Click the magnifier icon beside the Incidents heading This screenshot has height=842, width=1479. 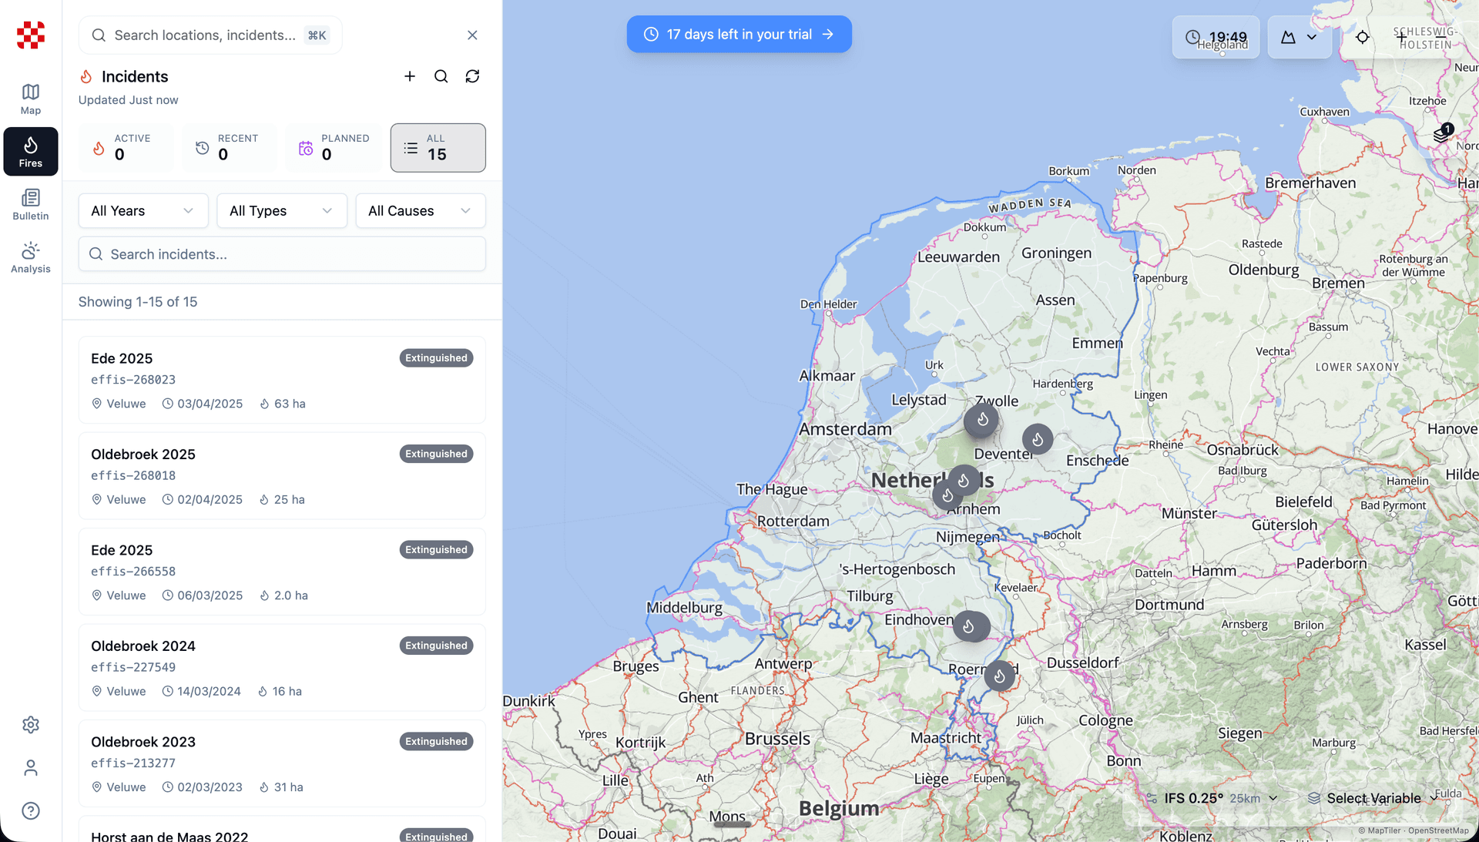click(441, 76)
